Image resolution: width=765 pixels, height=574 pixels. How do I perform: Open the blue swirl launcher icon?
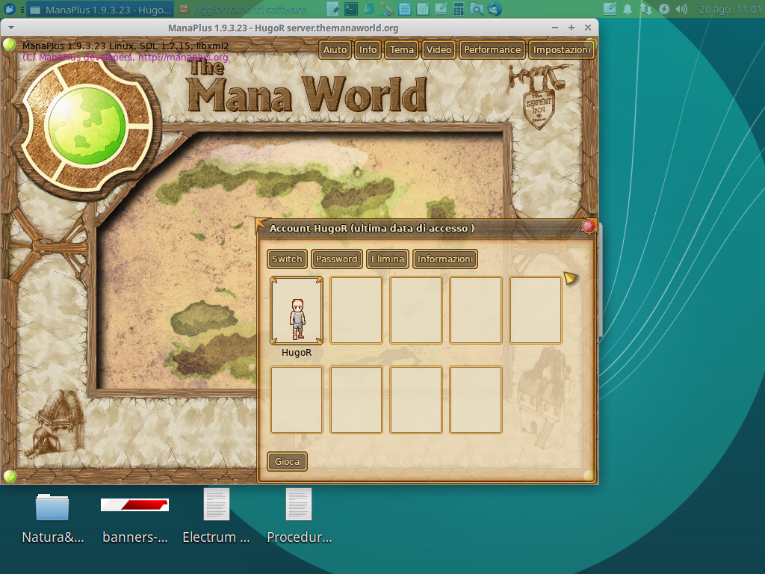pos(369,9)
